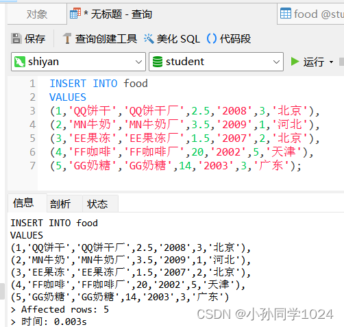
Task: Click the query builder tool icon
Action: point(67,38)
